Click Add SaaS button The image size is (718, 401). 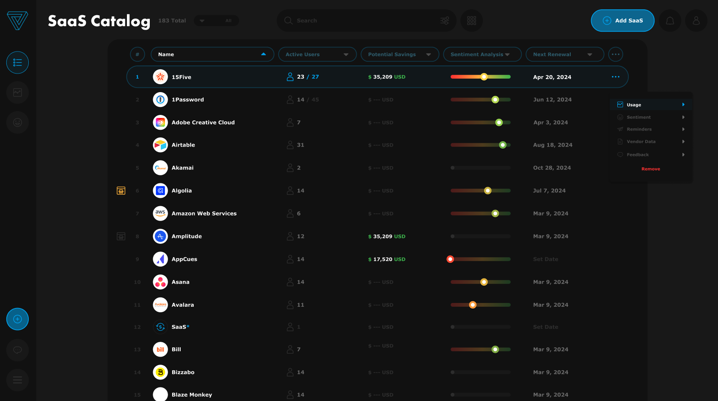coord(622,20)
